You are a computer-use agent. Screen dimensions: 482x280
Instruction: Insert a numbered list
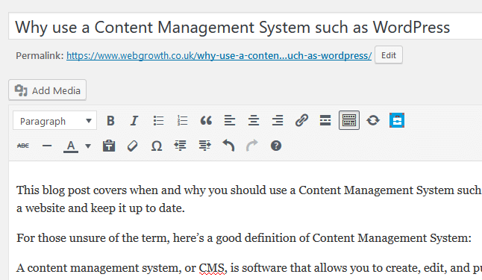pyautogui.click(x=182, y=121)
